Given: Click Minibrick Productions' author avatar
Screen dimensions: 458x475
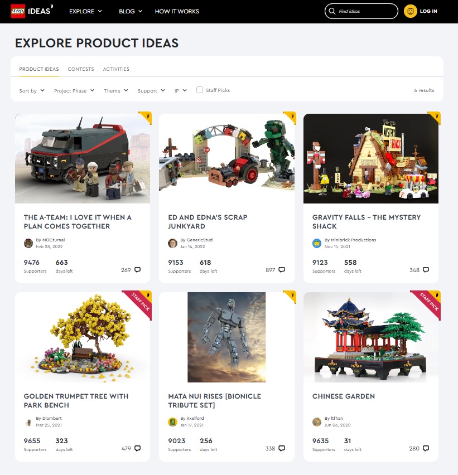Looking at the screenshot, I should [317, 243].
